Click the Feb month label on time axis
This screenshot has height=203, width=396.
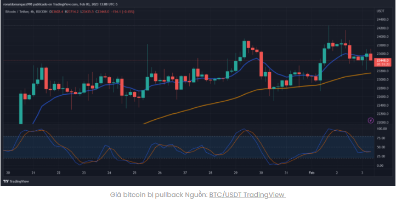tap(311, 173)
